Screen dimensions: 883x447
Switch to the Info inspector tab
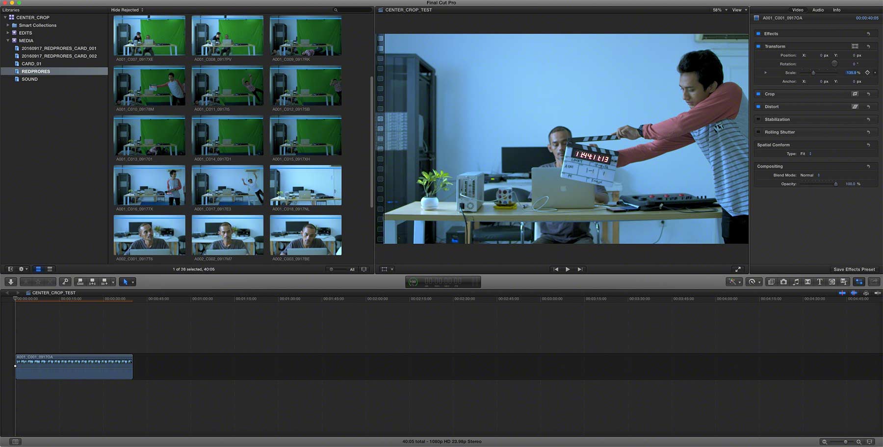(836, 10)
